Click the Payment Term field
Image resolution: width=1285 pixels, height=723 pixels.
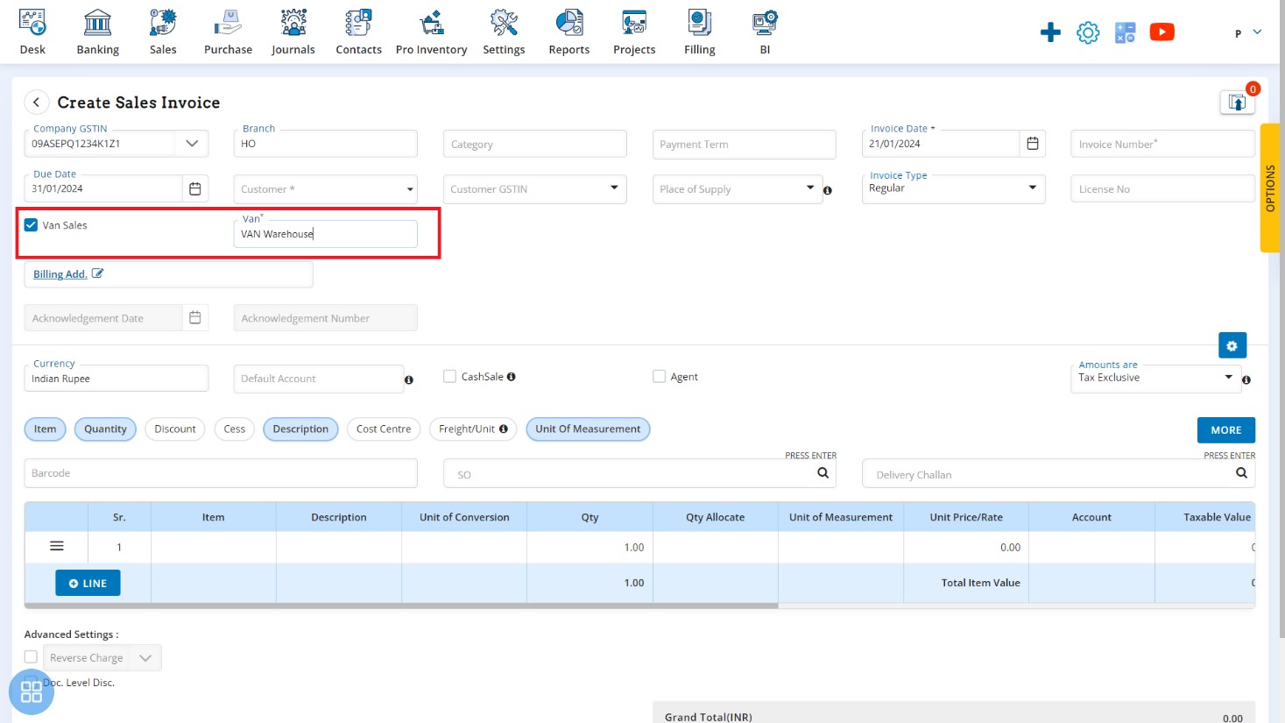(x=744, y=145)
